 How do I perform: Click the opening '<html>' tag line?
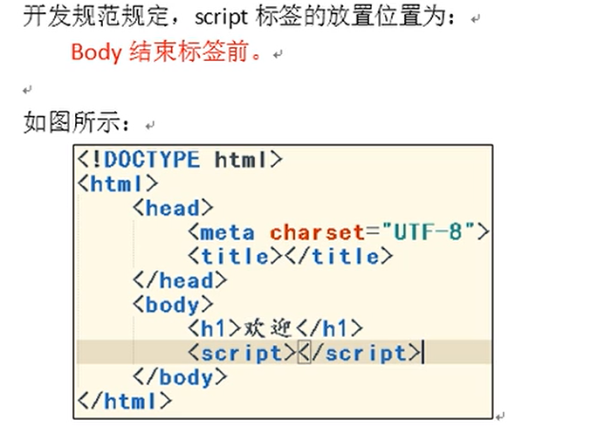[x=118, y=183]
